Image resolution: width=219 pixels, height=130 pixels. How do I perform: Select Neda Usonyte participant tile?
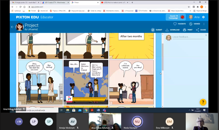coord(137,121)
